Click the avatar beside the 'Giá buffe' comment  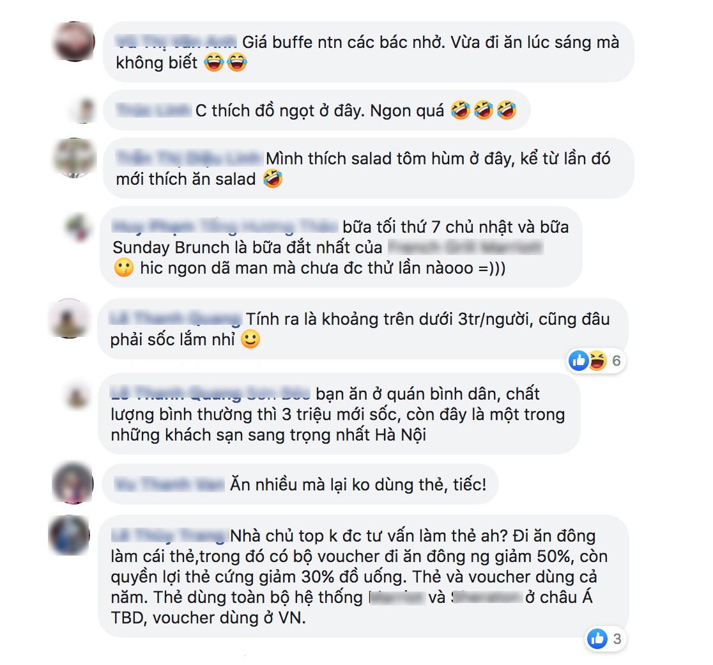click(x=74, y=42)
